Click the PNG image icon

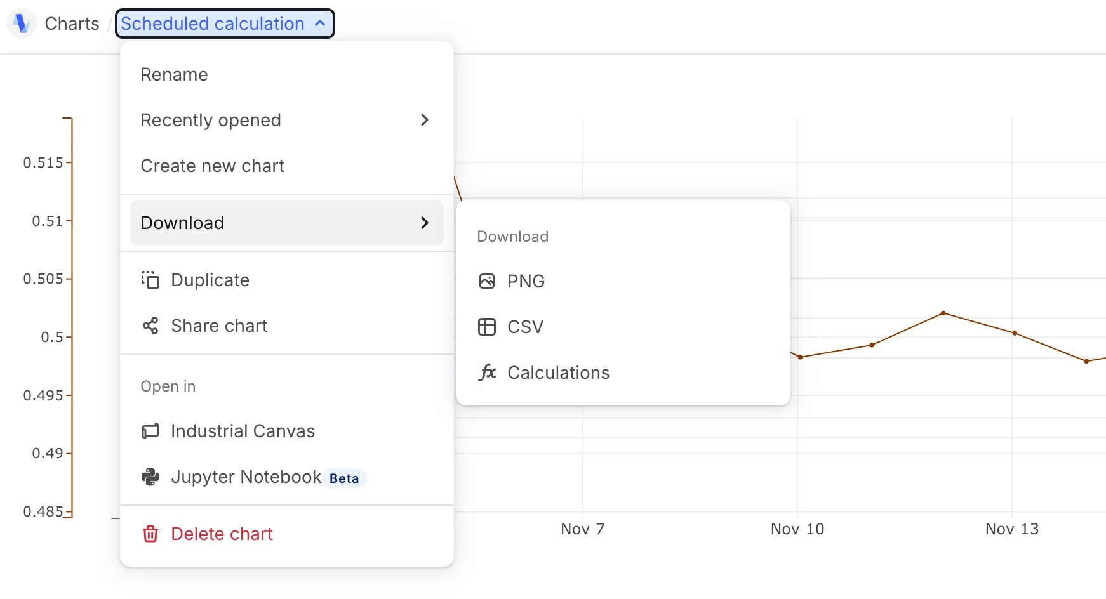point(487,281)
